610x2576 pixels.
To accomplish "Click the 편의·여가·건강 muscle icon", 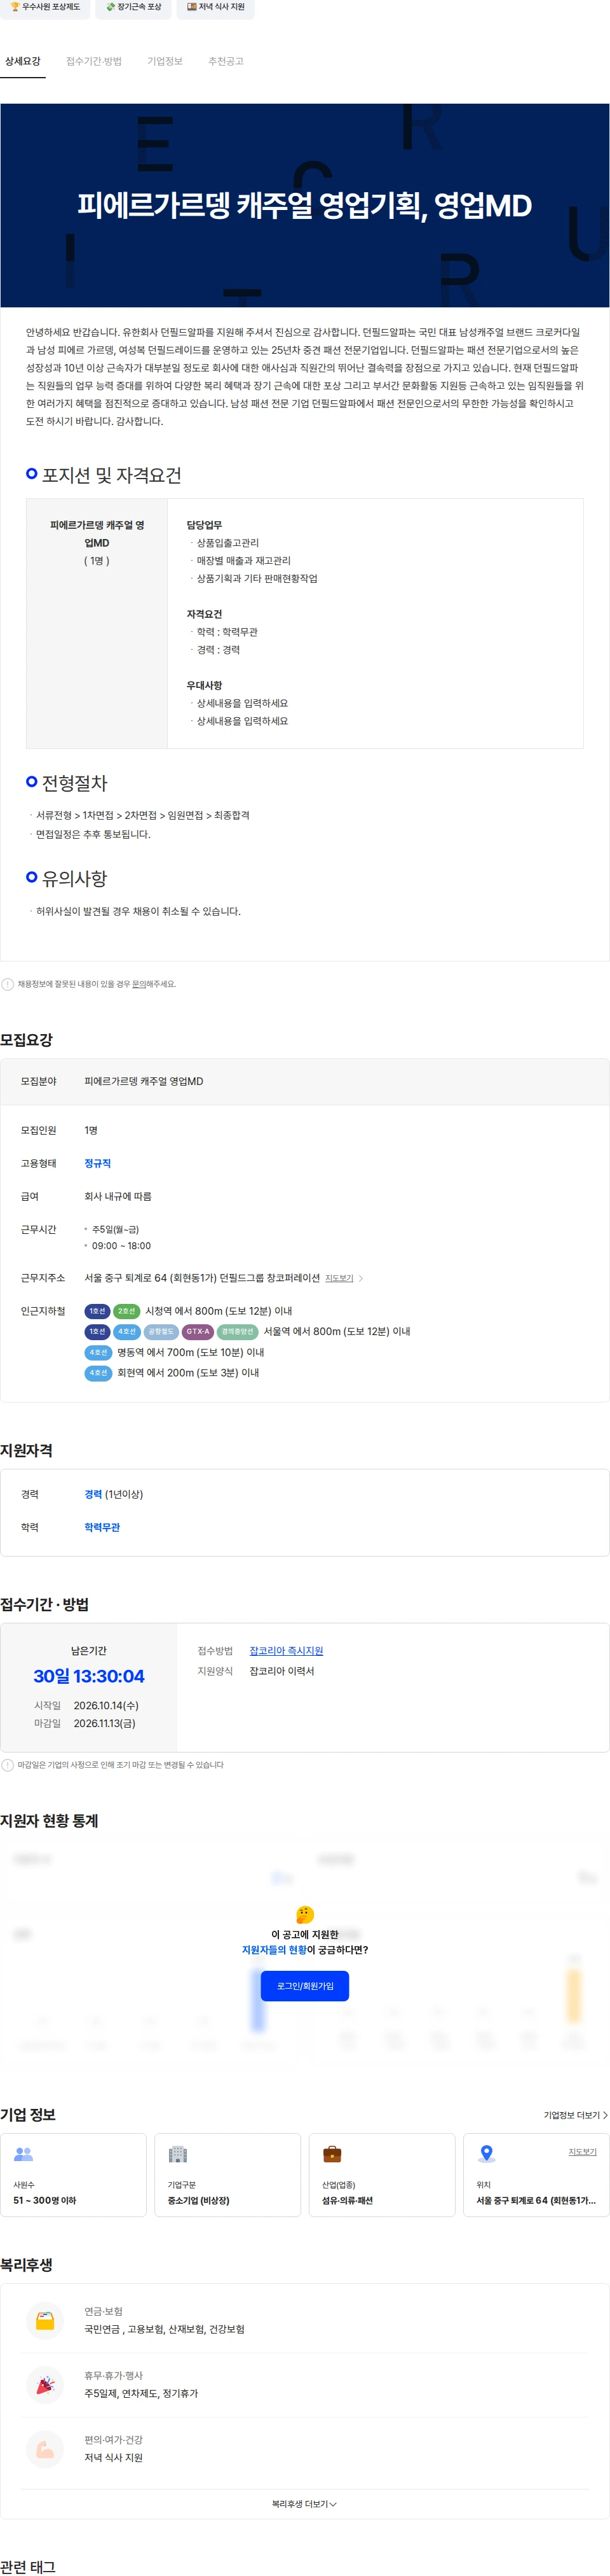I will tap(45, 2449).
